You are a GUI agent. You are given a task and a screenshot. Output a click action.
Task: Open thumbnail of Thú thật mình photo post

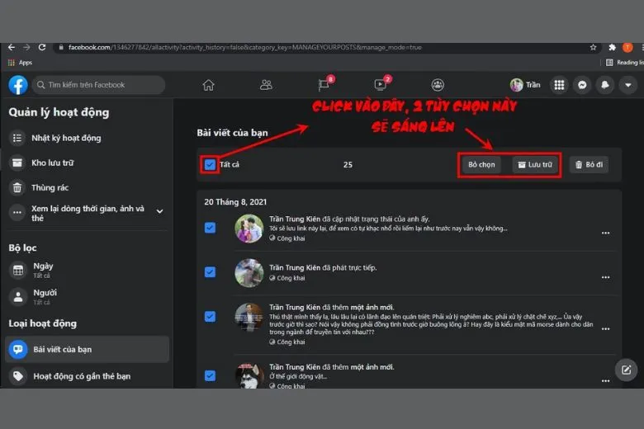pyautogui.click(x=249, y=318)
